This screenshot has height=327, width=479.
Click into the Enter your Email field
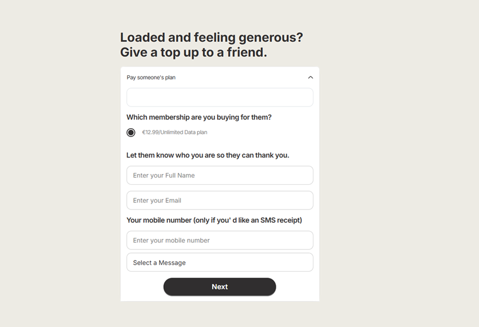point(220,201)
